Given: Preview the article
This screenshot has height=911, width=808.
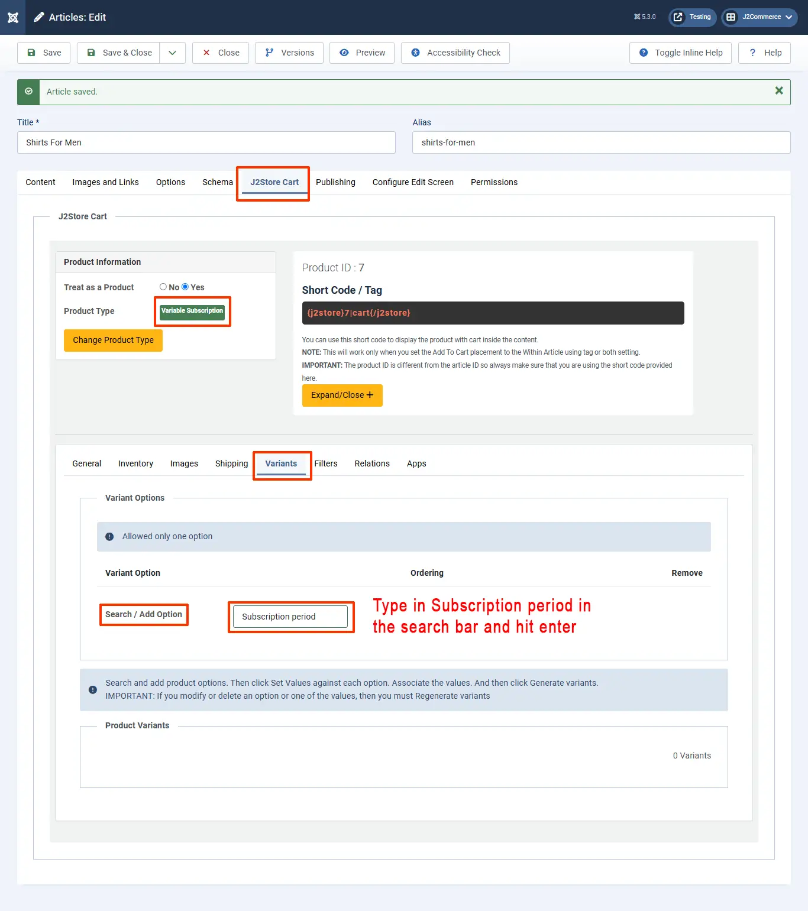Looking at the screenshot, I should click(362, 53).
